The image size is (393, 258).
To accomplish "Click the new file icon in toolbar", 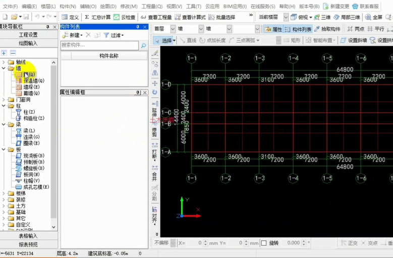I will [5, 17].
